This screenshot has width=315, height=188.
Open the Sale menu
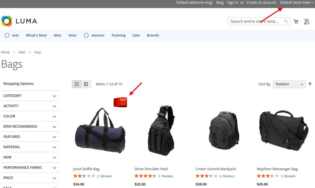click(136, 35)
